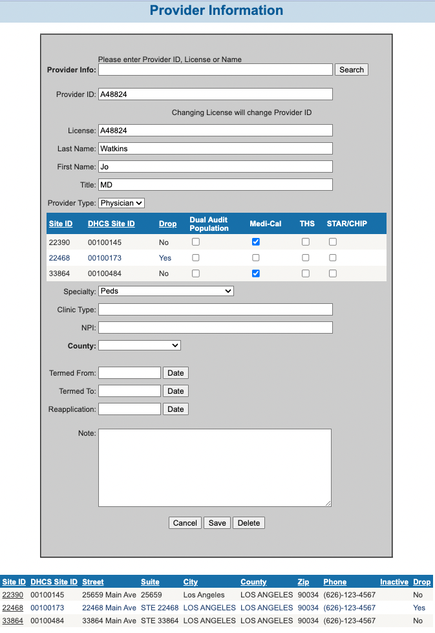Open the County dropdown
Screen dimensions: 435x633
140,346
